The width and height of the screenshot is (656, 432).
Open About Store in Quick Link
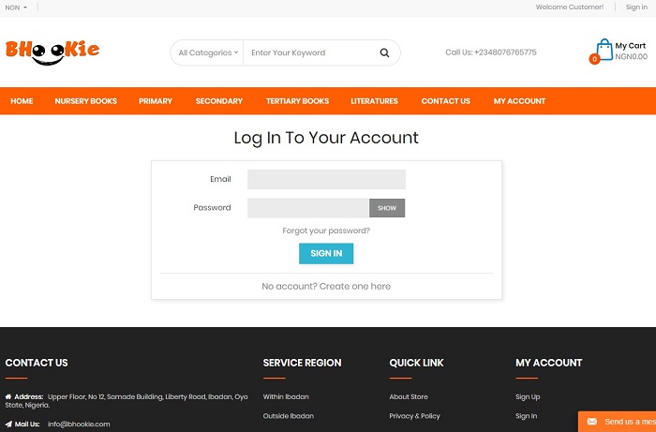409,397
